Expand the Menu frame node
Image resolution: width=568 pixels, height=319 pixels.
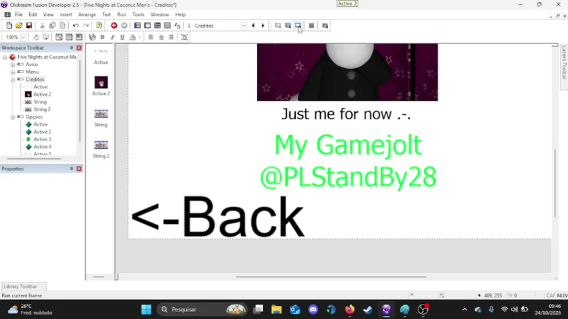pyautogui.click(x=13, y=72)
